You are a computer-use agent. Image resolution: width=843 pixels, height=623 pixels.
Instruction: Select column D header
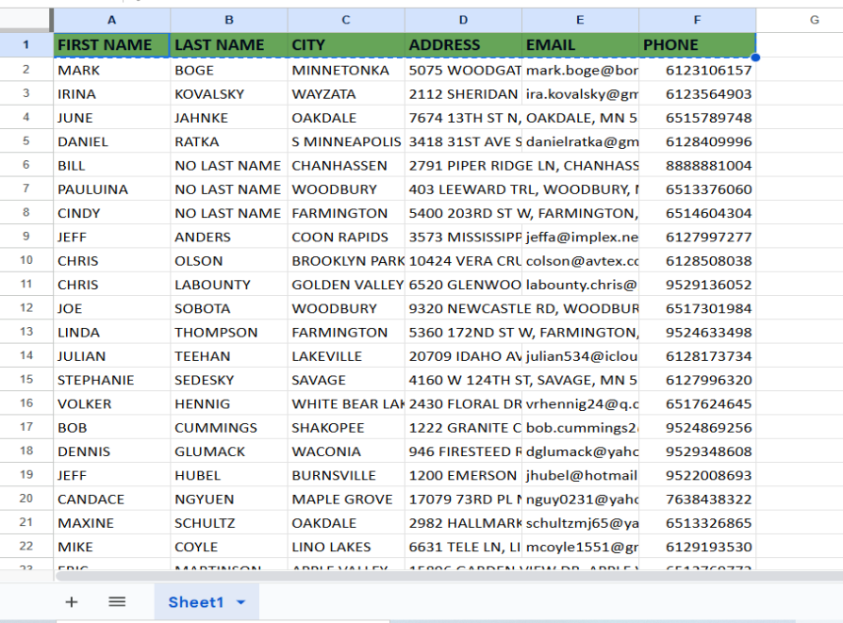463,20
